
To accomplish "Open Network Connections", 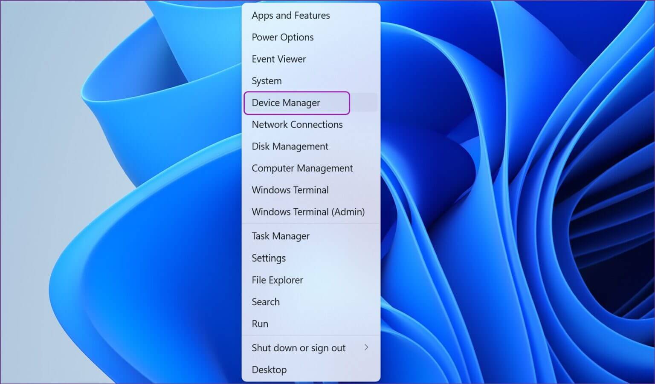I will 311,124.
